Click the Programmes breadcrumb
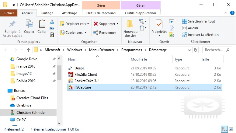The image size is (236, 133). (x=132, y=50)
